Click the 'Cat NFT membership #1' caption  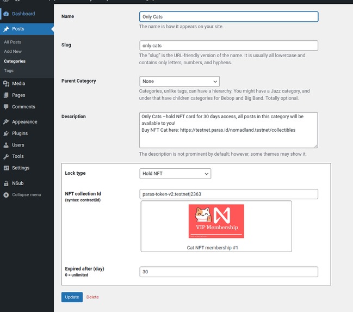pyautogui.click(x=212, y=248)
